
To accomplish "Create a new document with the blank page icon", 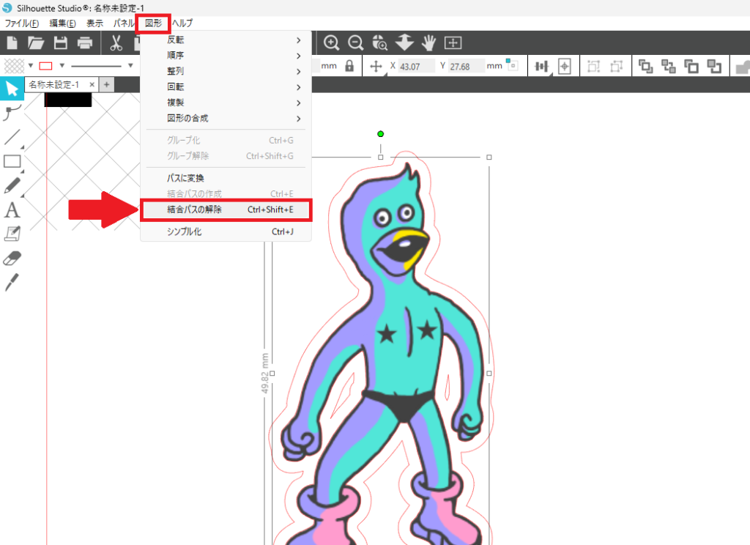I will tap(12, 43).
